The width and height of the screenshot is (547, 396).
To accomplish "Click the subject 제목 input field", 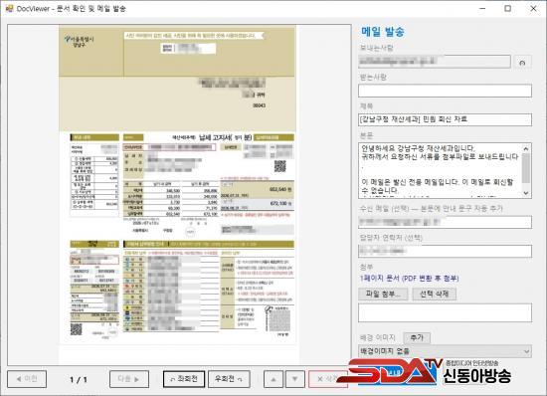I will tap(445, 119).
